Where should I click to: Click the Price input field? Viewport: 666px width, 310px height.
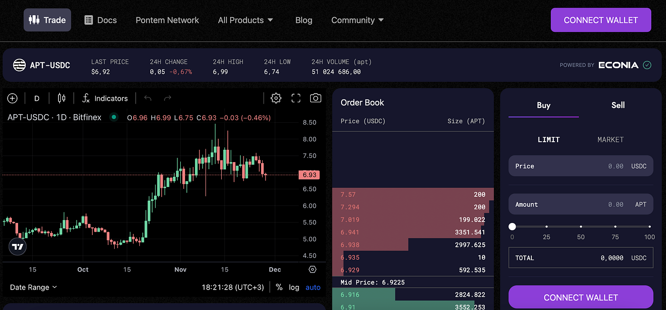[581, 166]
